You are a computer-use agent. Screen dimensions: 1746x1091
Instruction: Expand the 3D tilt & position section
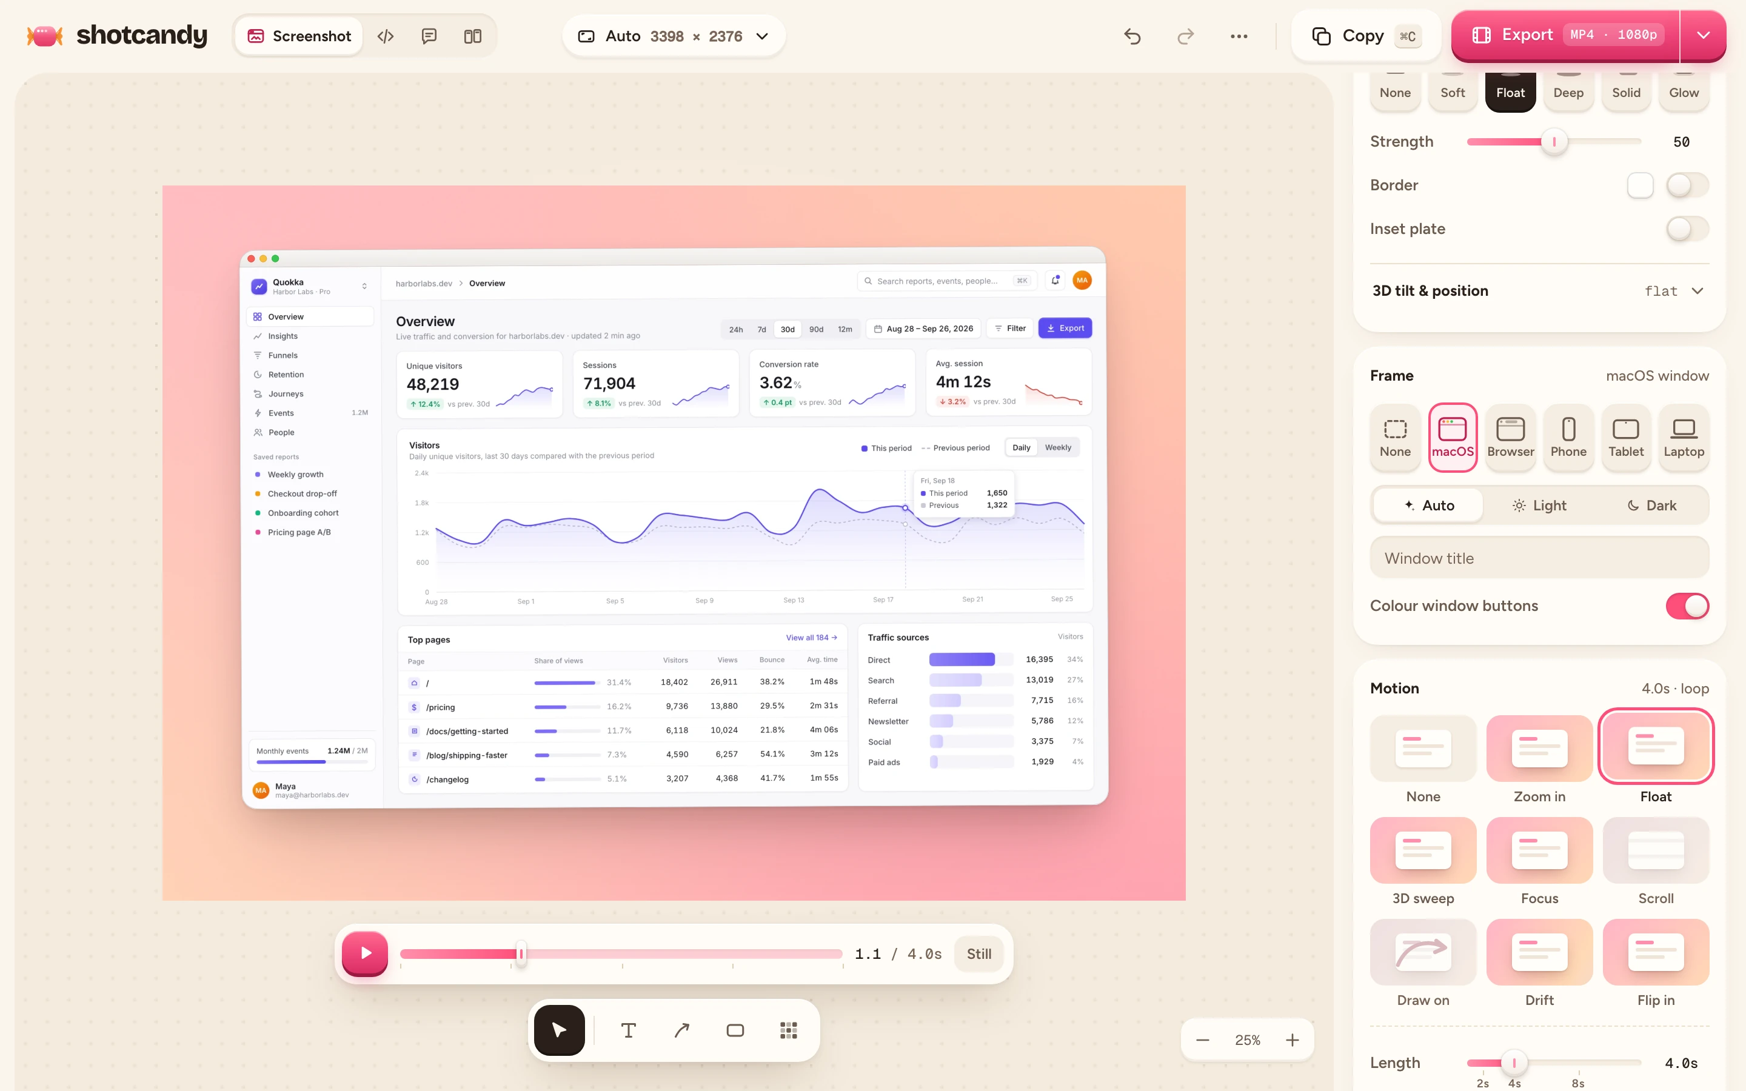pos(1540,291)
